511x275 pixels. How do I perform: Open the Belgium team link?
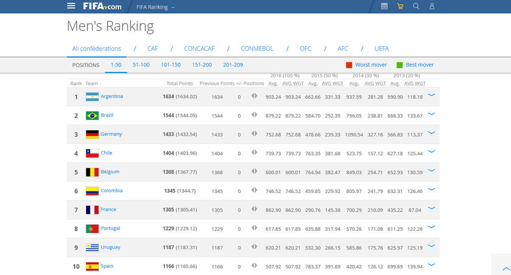tap(110, 172)
